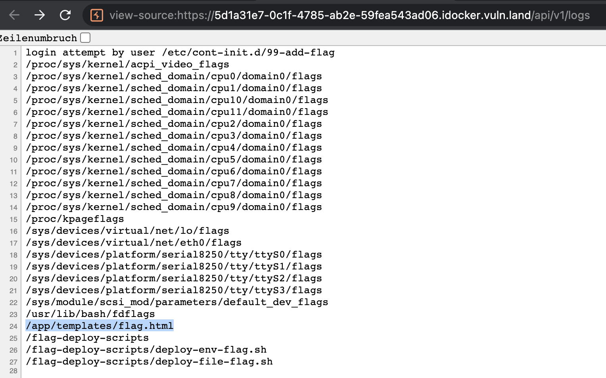Reload the current page
Viewport: 606px width, 378px height.
(x=65, y=15)
